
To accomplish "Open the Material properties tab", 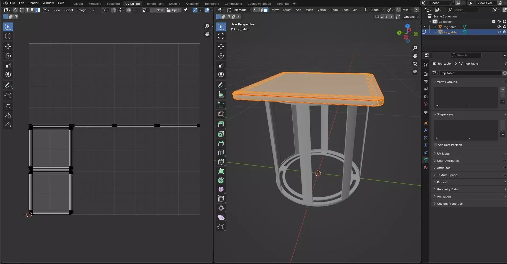I will coord(426,167).
